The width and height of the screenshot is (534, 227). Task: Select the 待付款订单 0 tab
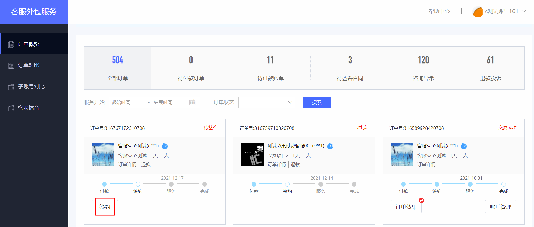point(191,68)
